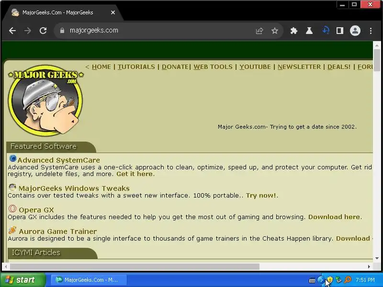383x287 pixels.
Task: Open the TUTORIALS navigation link
Action: [x=136, y=67]
